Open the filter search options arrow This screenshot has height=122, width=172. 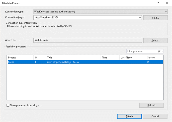pyautogui.click(x=162, y=51)
